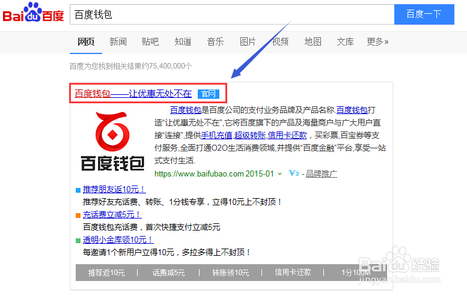The image size is (467, 296).
Task: Open result title 百度钱包——让优惠无处不在
Action: pyautogui.click(x=133, y=94)
